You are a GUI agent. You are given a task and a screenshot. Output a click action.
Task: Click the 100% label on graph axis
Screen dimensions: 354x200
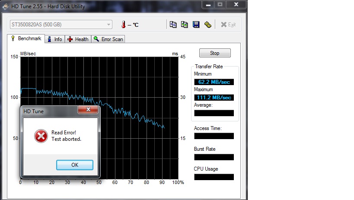pos(178,182)
